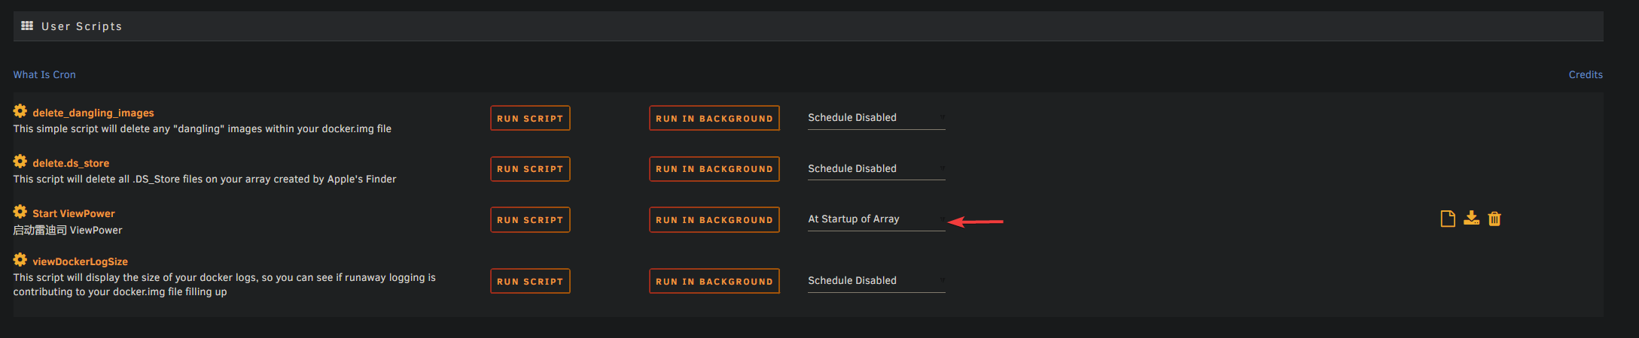Run Script for Start ViewPower

[530, 220]
